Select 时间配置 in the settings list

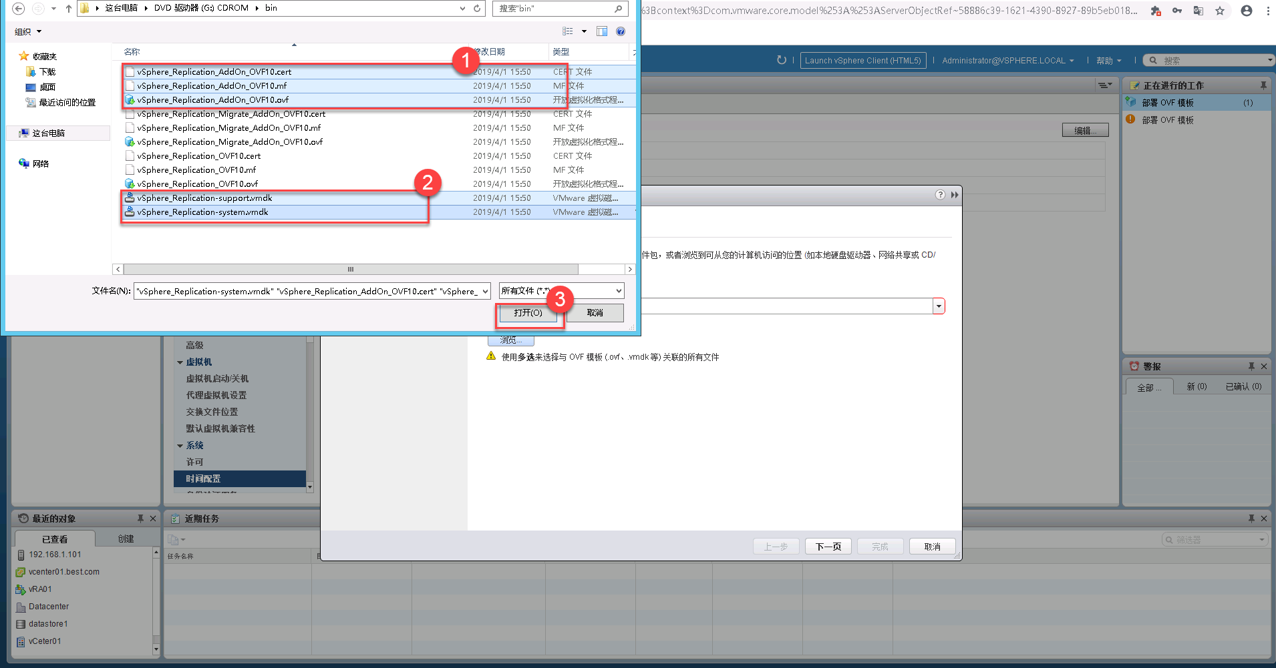(x=240, y=478)
